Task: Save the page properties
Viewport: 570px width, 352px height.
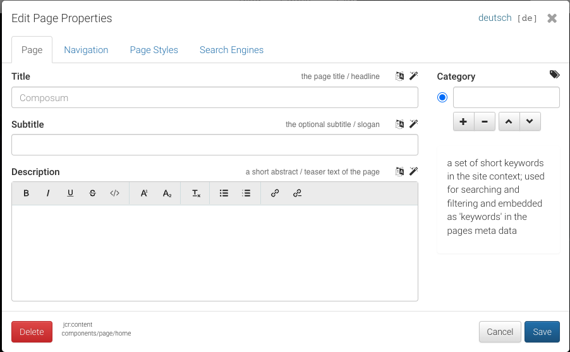Action: coord(542,332)
